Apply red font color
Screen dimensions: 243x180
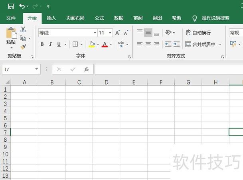pos(105,44)
